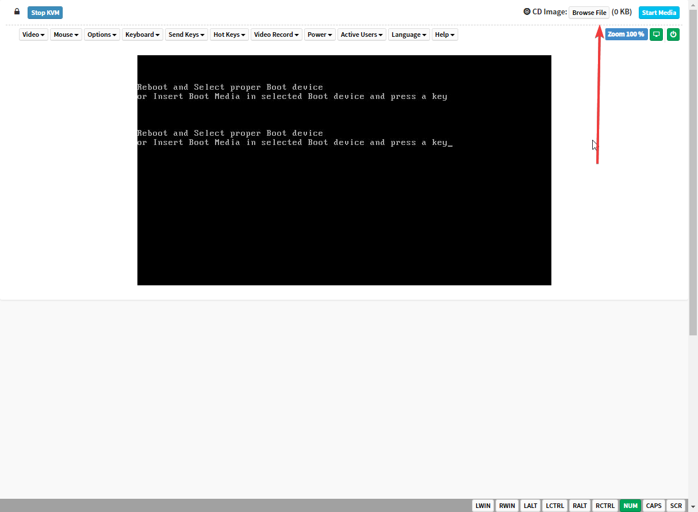Toggle the NUM lock indicator
This screenshot has height=512, width=698.
pos(630,506)
